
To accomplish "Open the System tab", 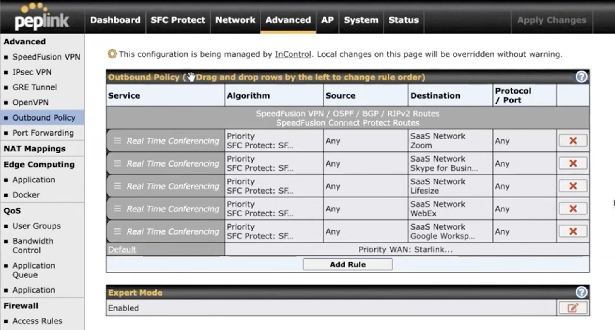I will [361, 20].
